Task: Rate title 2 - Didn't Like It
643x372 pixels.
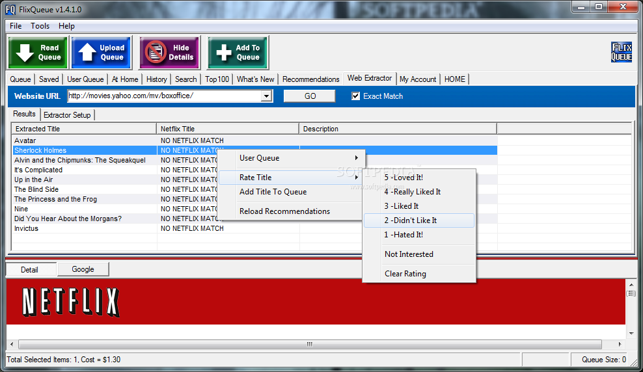Action: coord(419,220)
